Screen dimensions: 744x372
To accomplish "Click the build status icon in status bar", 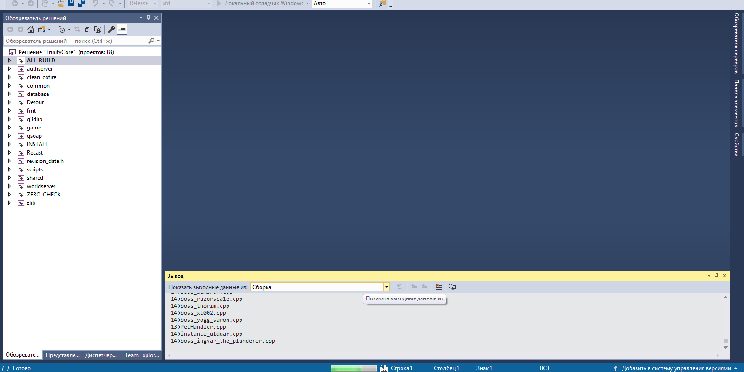I will (384, 368).
